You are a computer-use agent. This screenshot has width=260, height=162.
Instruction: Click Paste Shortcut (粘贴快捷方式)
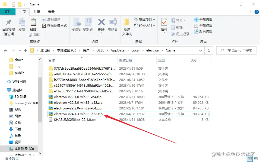pyautogui.click(x=55, y=26)
